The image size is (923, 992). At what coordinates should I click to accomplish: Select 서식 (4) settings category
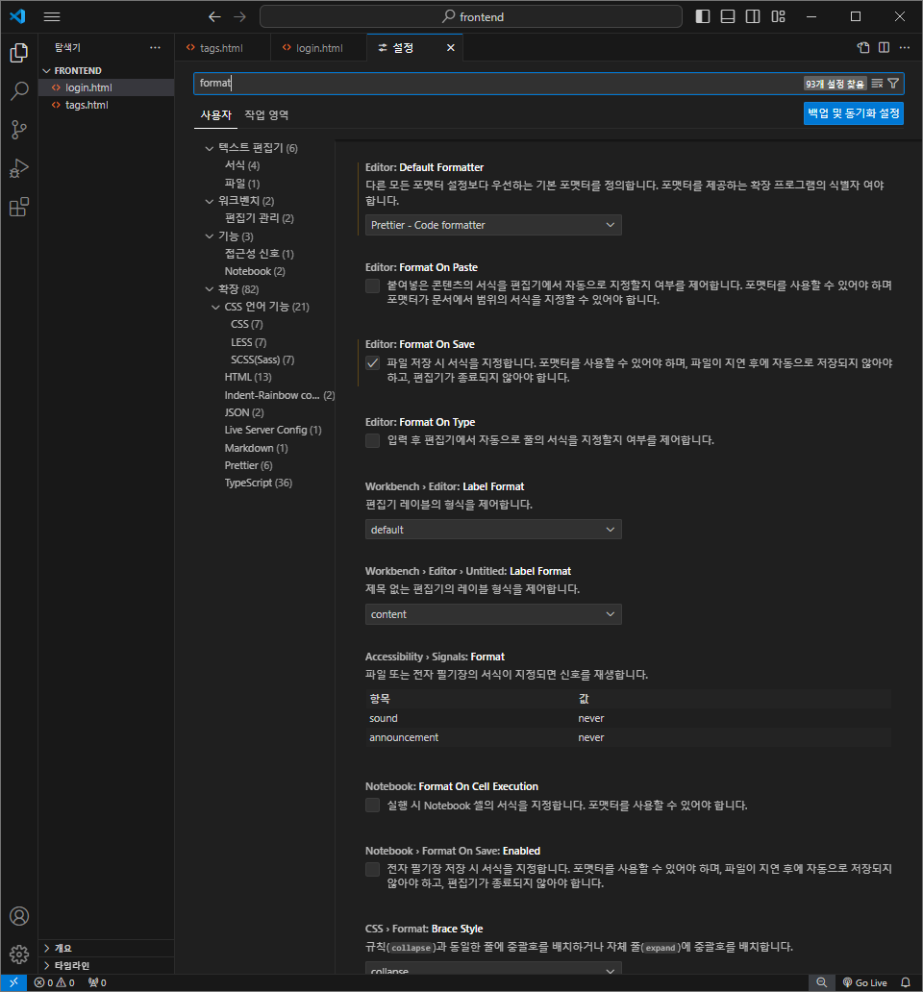241,165
